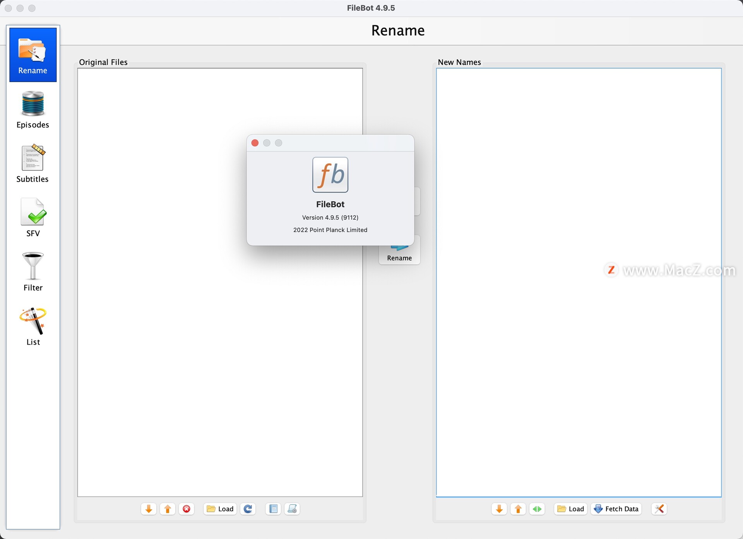This screenshot has width=743, height=539.
Task: Move down in New Names list
Action: click(x=499, y=509)
